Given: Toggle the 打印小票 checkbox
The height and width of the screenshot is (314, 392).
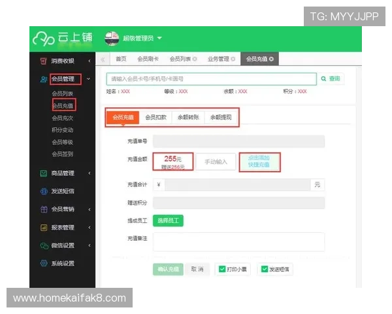Looking at the screenshot, I should tap(222, 269).
